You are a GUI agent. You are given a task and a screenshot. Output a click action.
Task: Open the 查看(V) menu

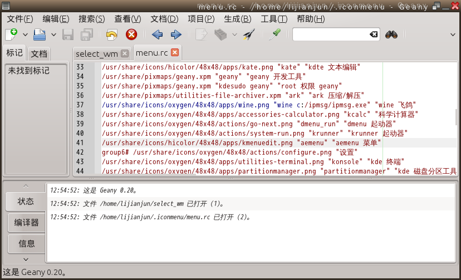click(x=127, y=19)
